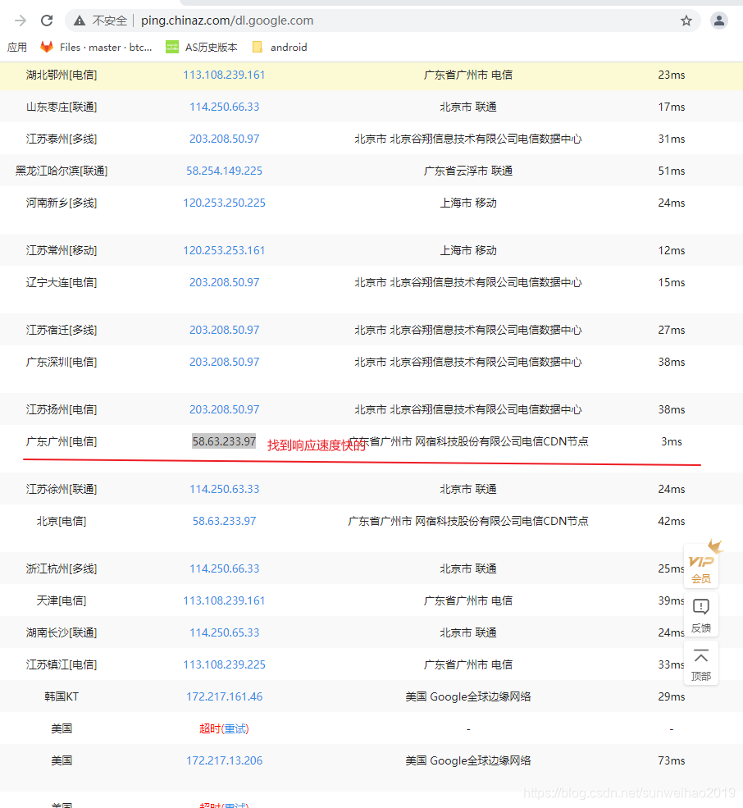Click 12ms response time value
The width and height of the screenshot is (743, 808).
672,250
